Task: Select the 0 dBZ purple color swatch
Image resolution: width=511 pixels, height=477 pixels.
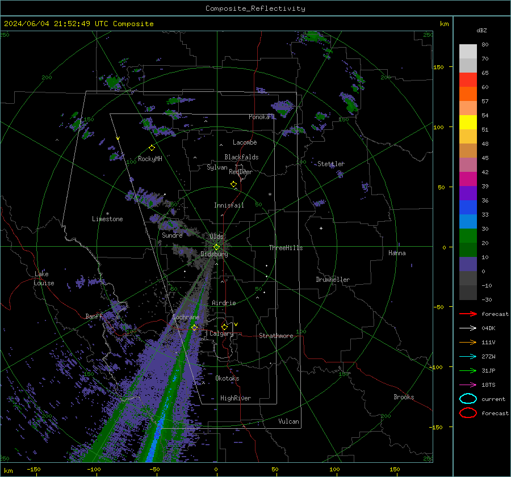Action: pyautogui.click(x=468, y=264)
